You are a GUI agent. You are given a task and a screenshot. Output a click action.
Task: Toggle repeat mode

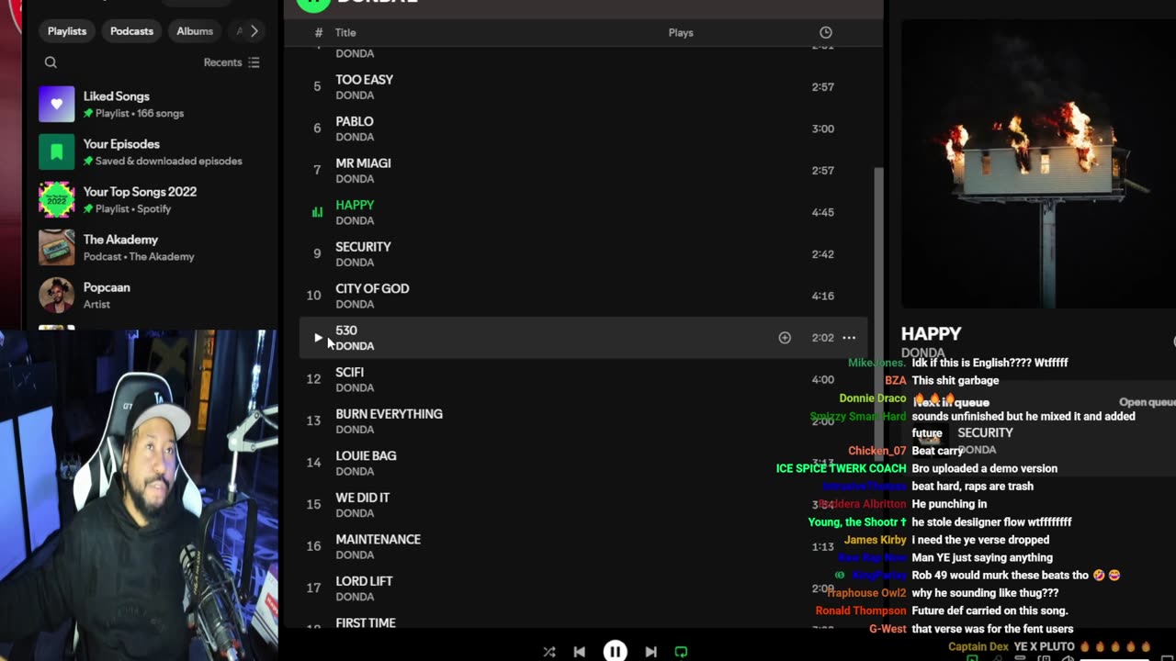(x=681, y=652)
